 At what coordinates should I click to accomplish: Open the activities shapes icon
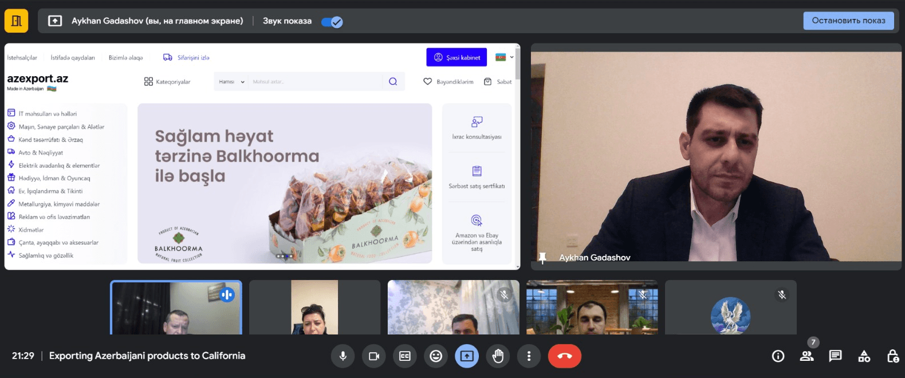click(864, 356)
